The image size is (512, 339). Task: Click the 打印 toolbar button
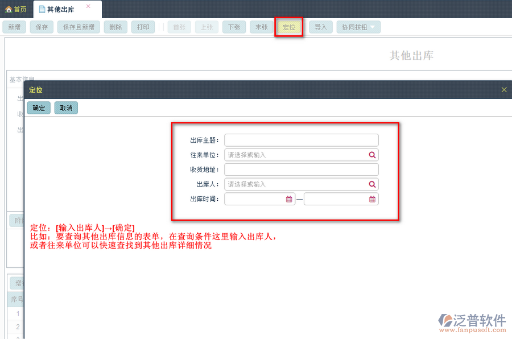tap(143, 27)
